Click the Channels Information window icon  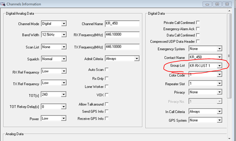3,4
